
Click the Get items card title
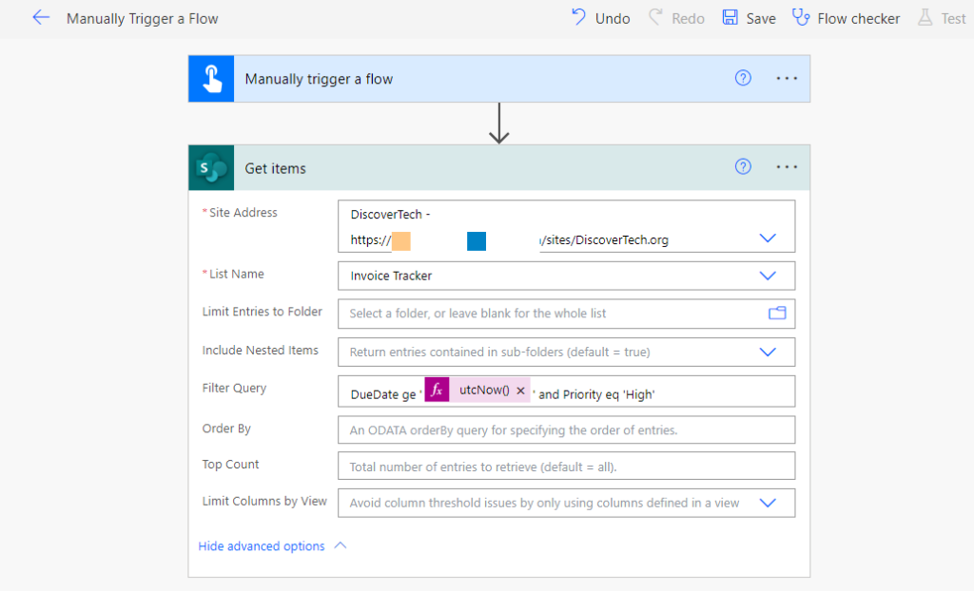(x=275, y=168)
